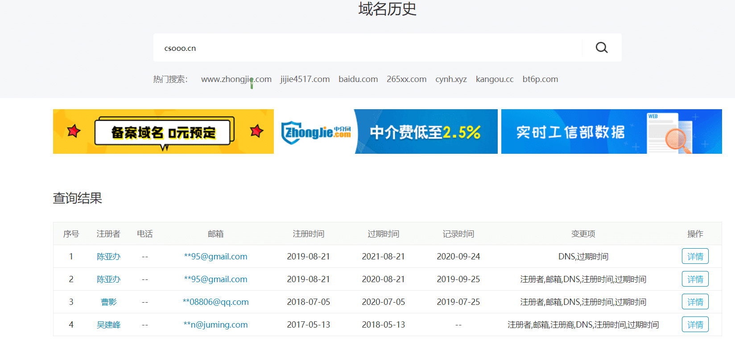Open the ZhongJie 中介费低至2.5% banner

click(x=388, y=131)
